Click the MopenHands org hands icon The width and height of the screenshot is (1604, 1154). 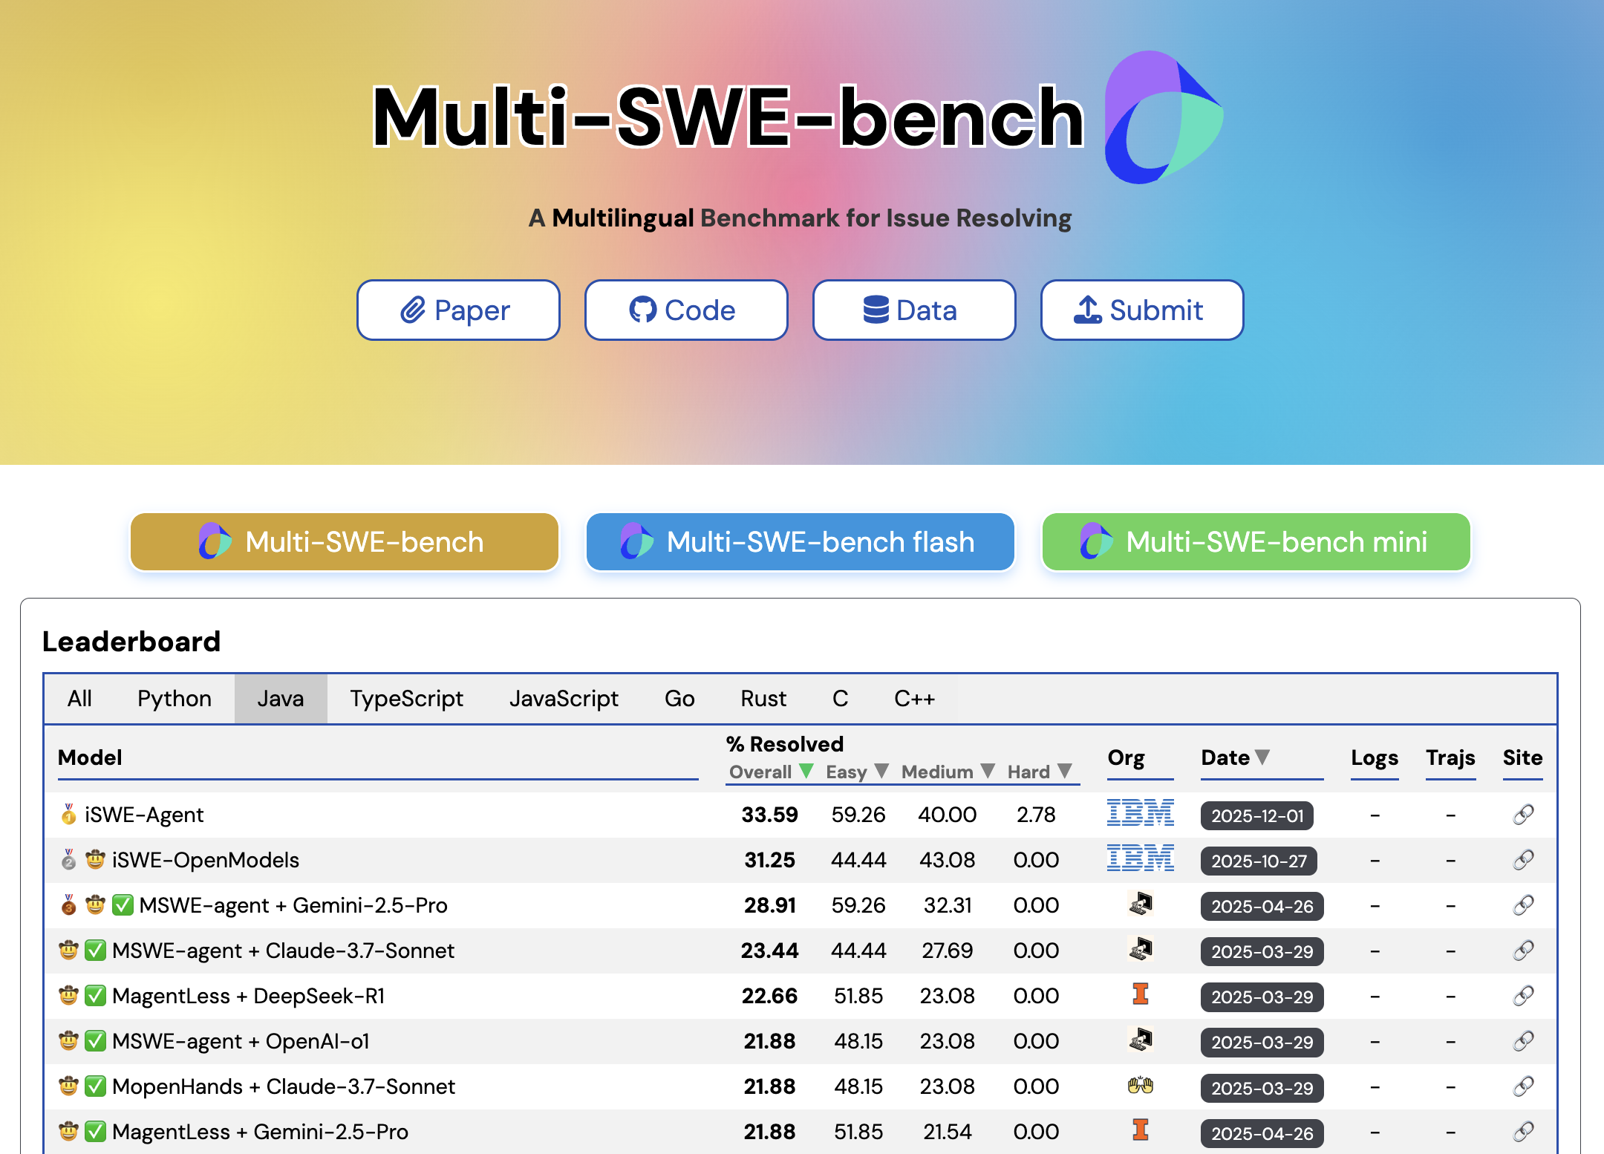pyautogui.click(x=1140, y=1086)
